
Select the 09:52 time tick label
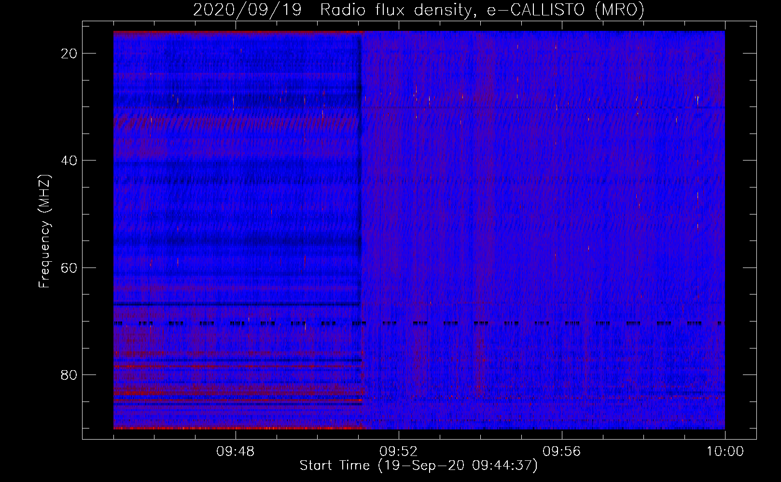399,452
